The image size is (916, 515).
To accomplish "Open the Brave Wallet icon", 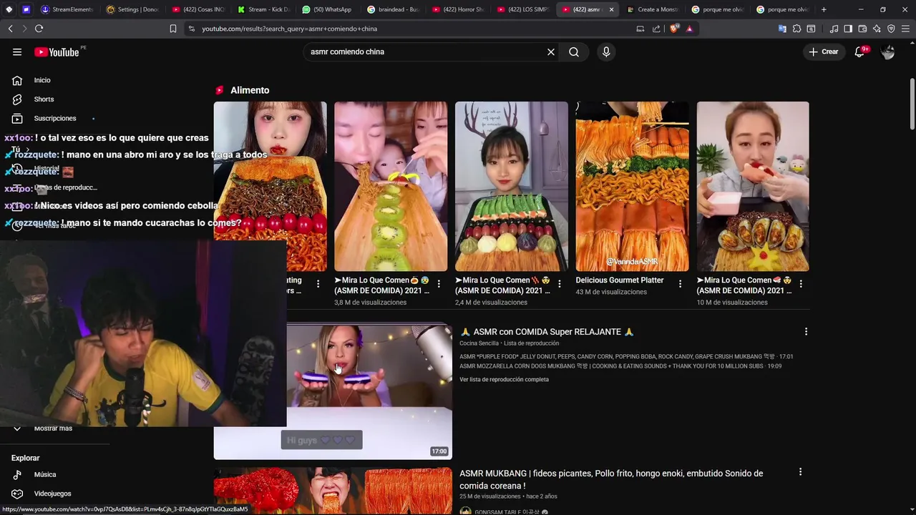I will [x=862, y=29].
